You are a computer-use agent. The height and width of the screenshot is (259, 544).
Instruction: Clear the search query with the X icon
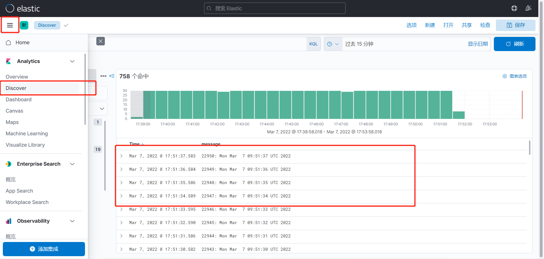point(101,41)
